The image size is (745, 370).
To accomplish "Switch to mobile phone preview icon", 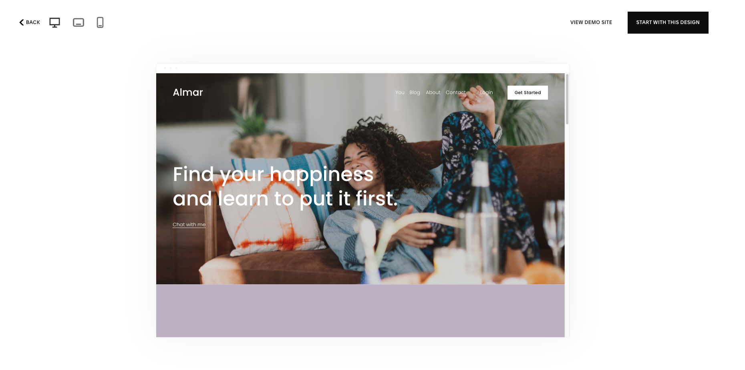I will tap(100, 22).
